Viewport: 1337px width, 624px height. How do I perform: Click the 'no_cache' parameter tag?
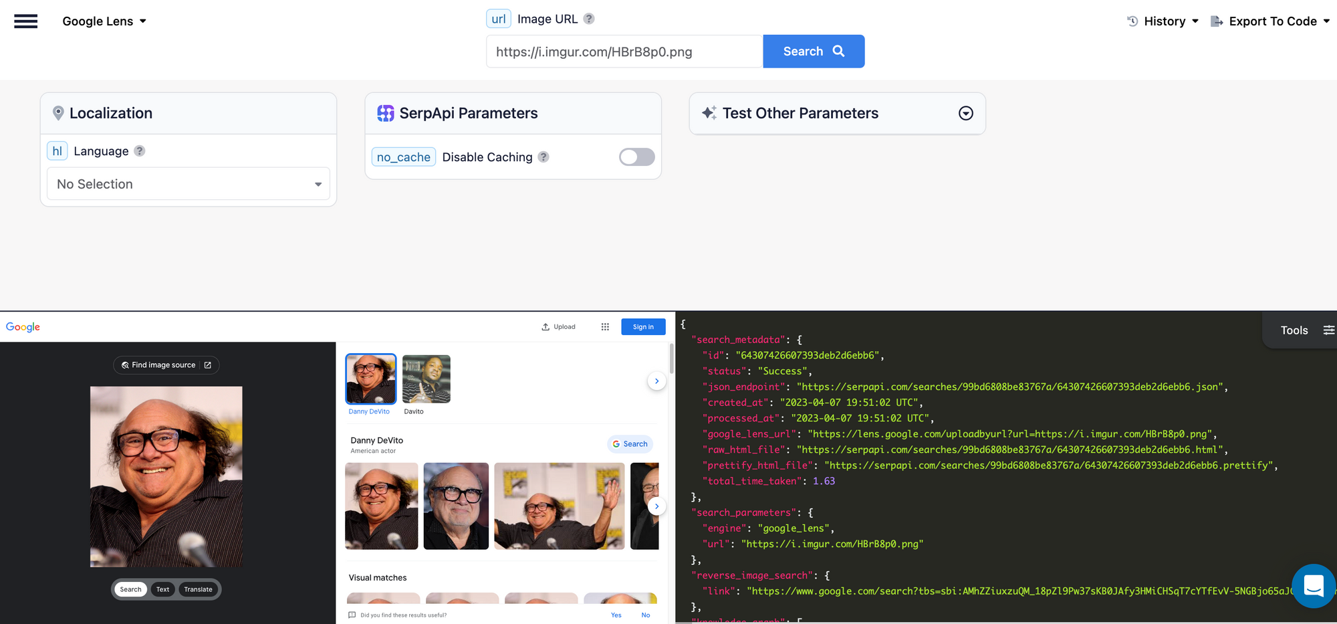coord(404,157)
